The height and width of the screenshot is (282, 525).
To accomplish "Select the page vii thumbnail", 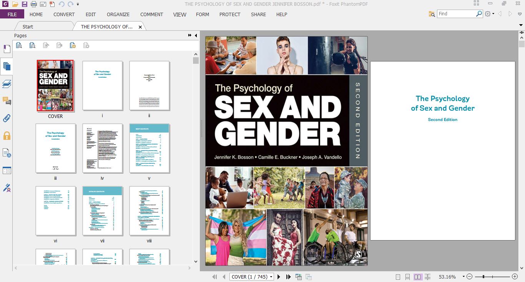I will 102,211.
